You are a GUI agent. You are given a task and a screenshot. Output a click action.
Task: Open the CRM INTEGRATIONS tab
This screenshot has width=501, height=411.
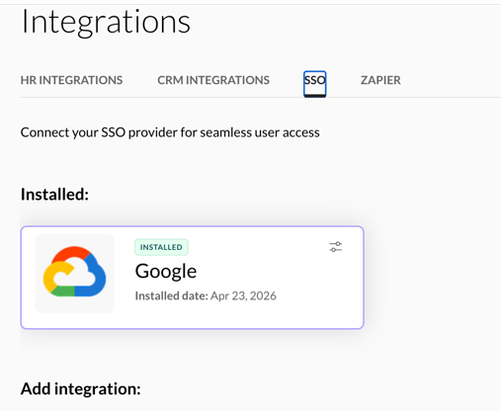[x=213, y=80]
